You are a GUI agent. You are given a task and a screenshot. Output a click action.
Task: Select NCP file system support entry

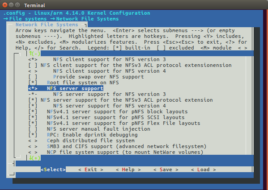(x=116, y=152)
